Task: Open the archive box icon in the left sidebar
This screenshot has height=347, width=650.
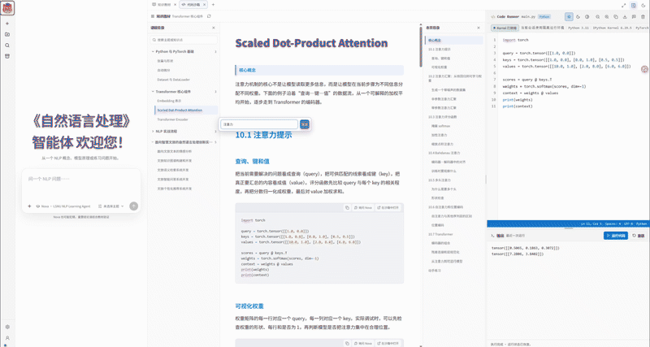Action: [7, 56]
